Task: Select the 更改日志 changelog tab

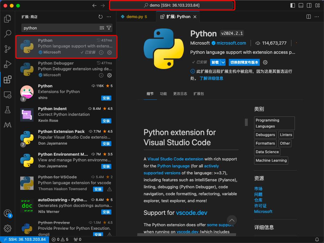Action: point(180,94)
